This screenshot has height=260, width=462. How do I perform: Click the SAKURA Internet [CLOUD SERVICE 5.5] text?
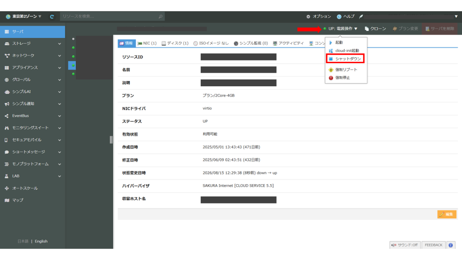pyautogui.click(x=238, y=186)
